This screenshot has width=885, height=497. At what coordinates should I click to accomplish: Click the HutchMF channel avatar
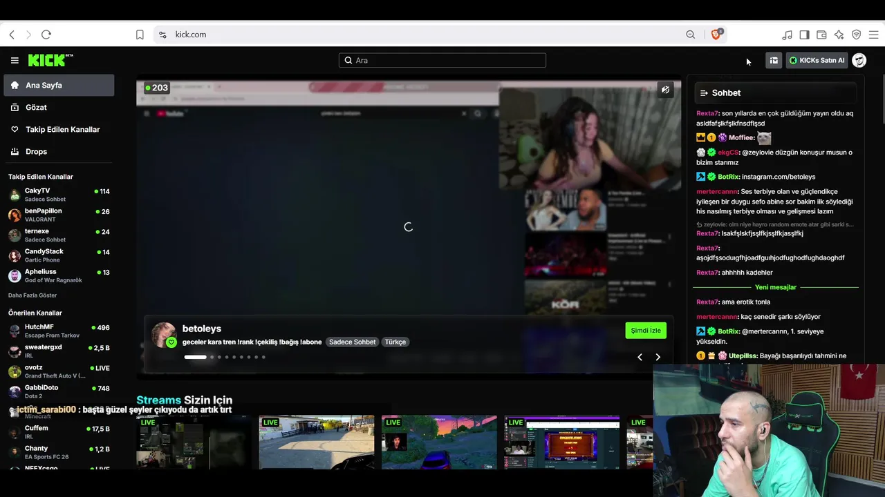[15, 331]
